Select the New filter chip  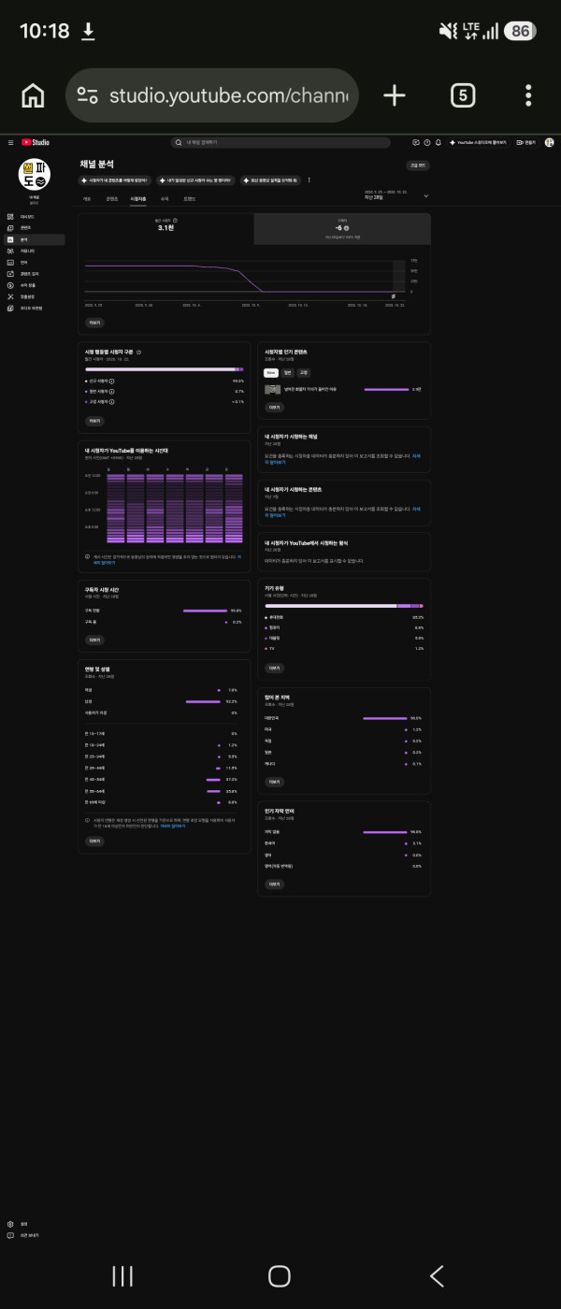click(x=271, y=372)
